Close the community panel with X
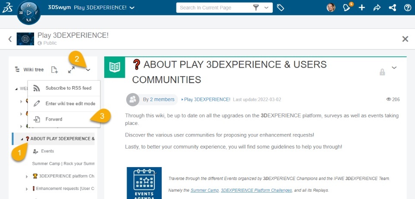The image size is (415, 199). pyautogui.click(x=405, y=39)
